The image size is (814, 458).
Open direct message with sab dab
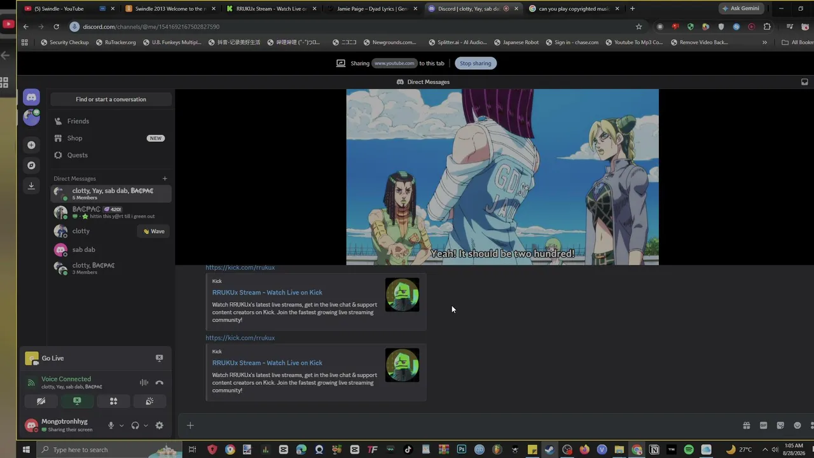111,249
